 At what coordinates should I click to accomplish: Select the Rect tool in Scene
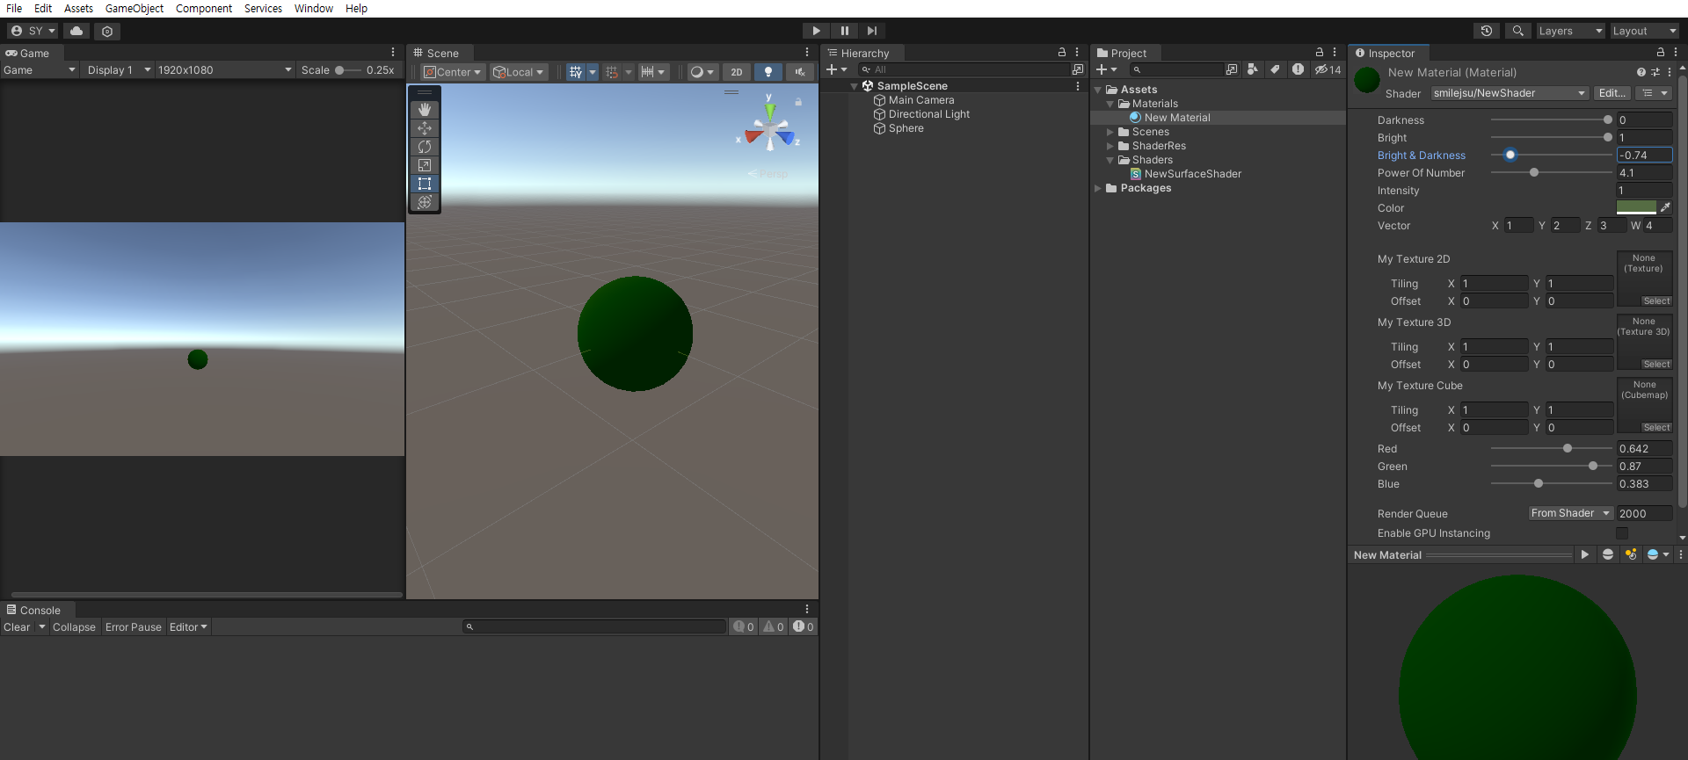click(425, 184)
